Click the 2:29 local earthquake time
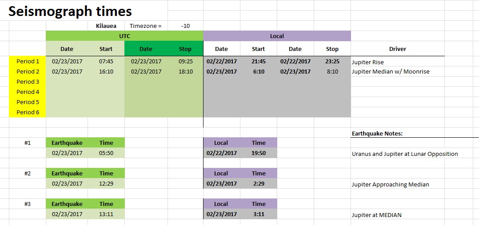The height and width of the screenshot is (225, 479). [259, 183]
